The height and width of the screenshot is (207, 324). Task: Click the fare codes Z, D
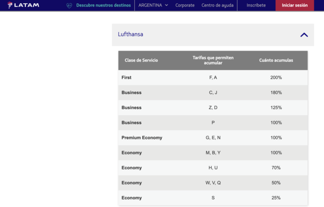pos(213,108)
